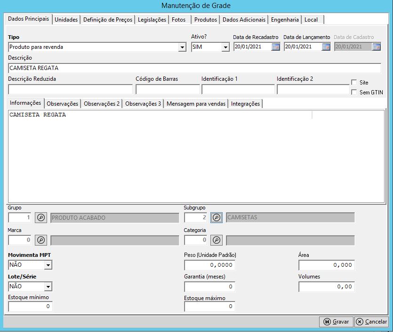
Task: Search Marca with magnifier button
Action: tap(41, 240)
